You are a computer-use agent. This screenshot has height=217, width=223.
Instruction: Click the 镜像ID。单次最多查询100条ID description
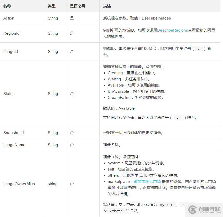(157, 52)
